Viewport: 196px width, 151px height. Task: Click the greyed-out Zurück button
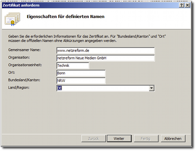(93, 138)
